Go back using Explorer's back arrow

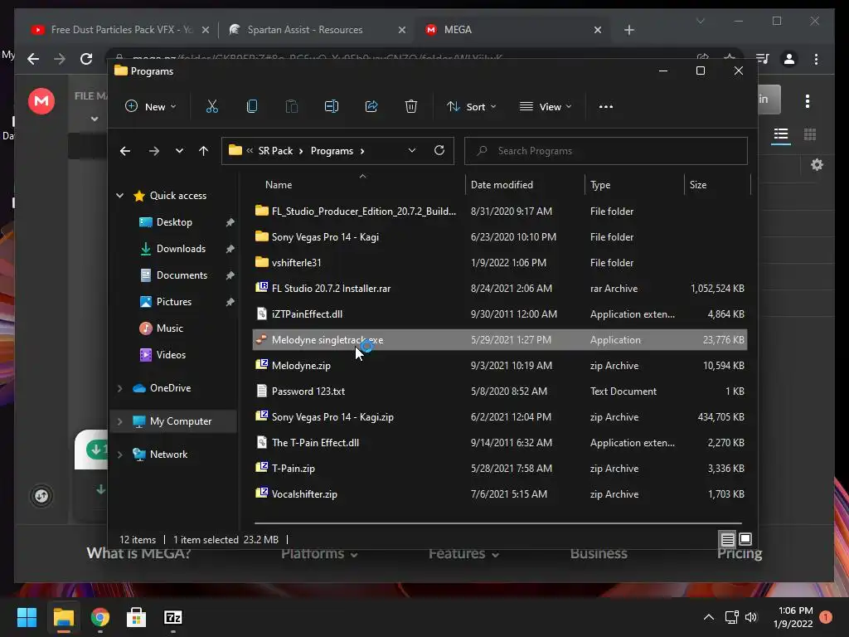coord(125,151)
